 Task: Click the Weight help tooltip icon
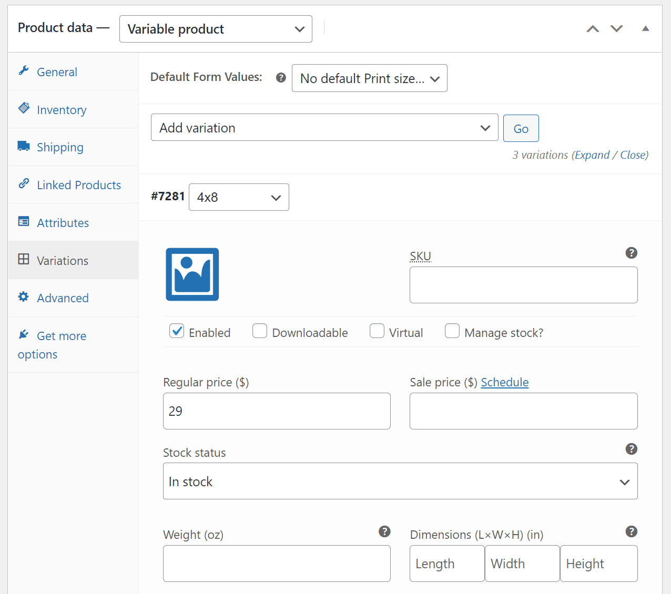[x=385, y=531]
